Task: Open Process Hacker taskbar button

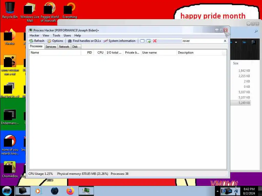Action: [x=86, y=191]
